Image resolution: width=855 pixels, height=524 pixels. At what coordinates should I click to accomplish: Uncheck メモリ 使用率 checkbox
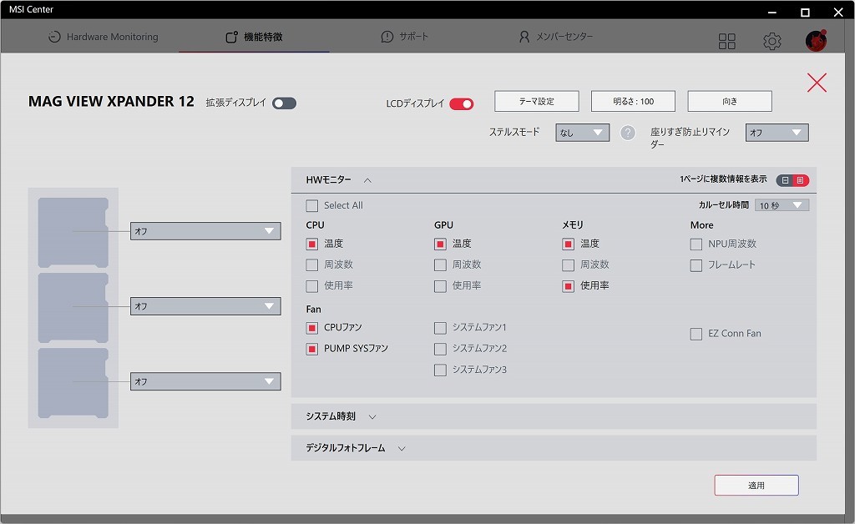(x=568, y=286)
